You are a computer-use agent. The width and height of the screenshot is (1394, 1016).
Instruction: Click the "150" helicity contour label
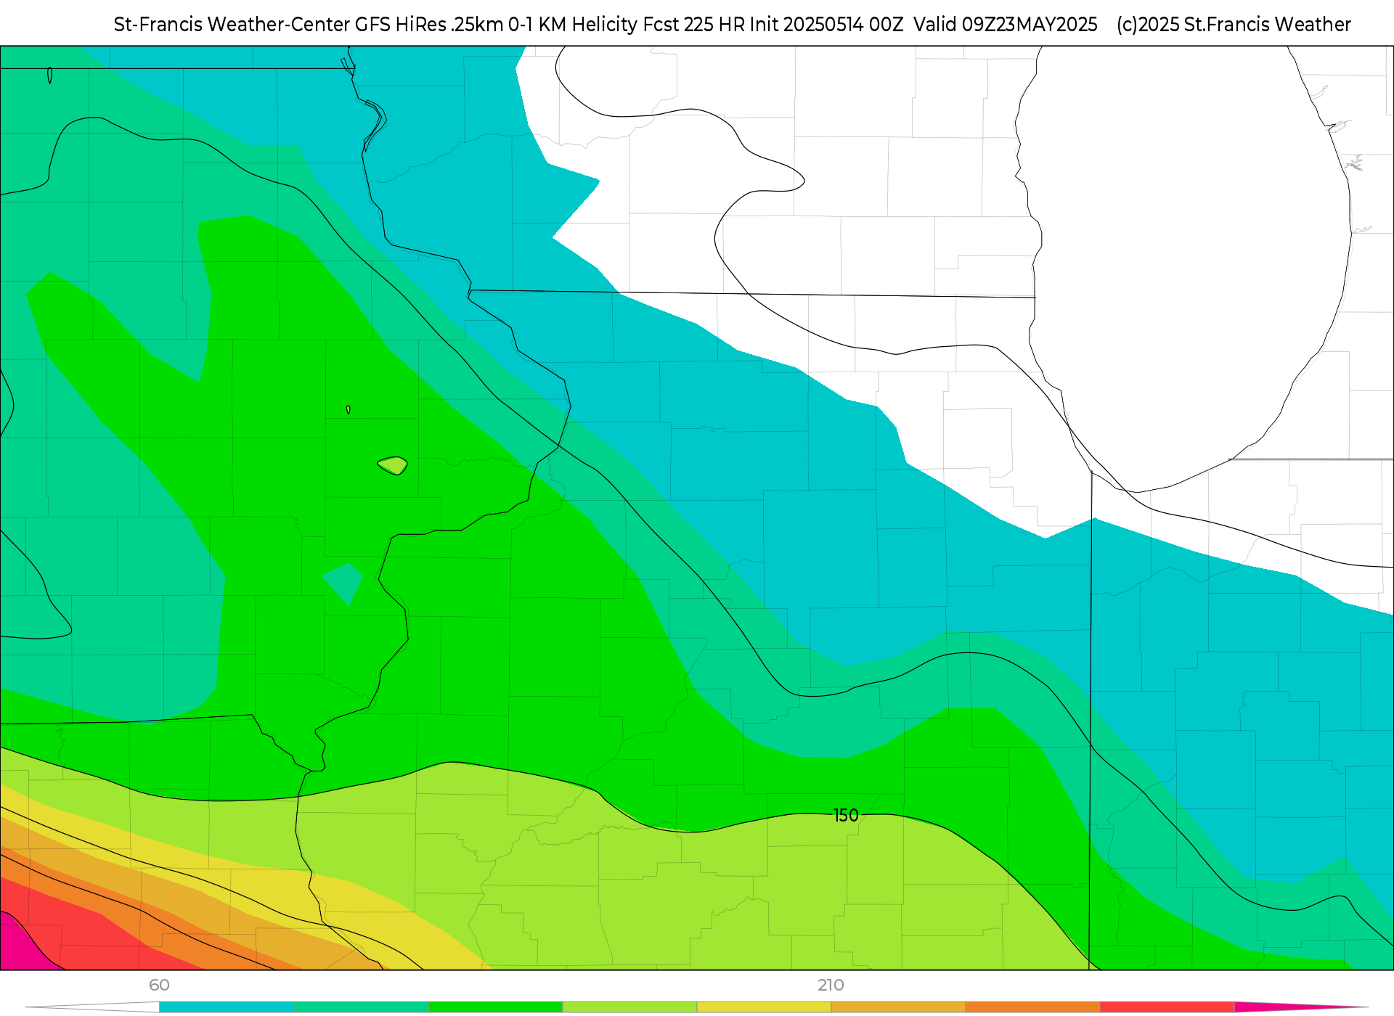[846, 816]
